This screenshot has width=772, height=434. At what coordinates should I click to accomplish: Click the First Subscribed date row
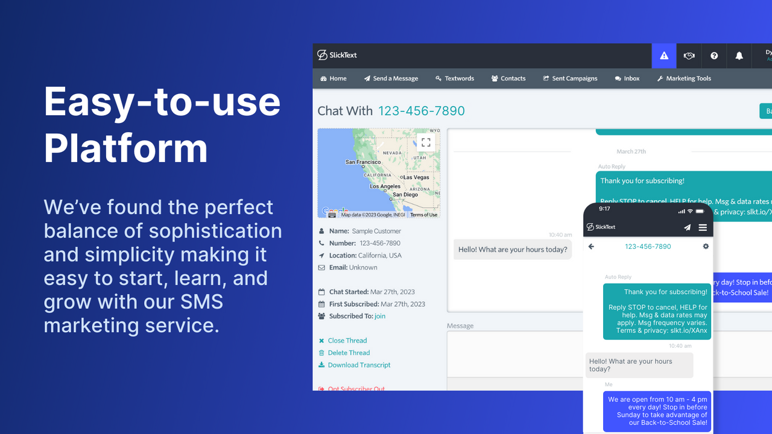pyautogui.click(x=372, y=304)
